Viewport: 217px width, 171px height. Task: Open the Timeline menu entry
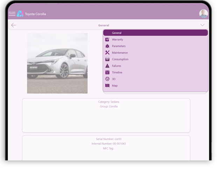(x=155, y=72)
